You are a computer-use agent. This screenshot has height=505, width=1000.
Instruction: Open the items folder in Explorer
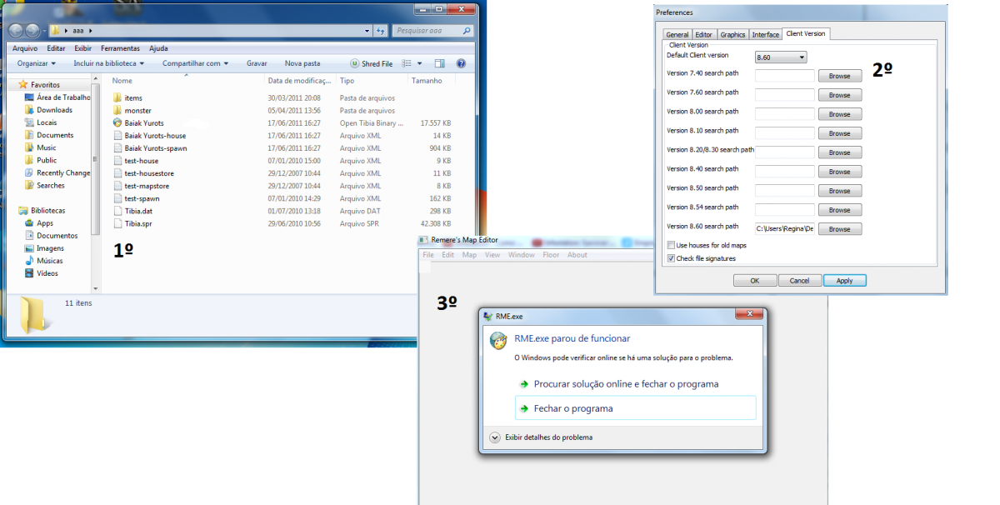pyautogui.click(x=133, y=97)
